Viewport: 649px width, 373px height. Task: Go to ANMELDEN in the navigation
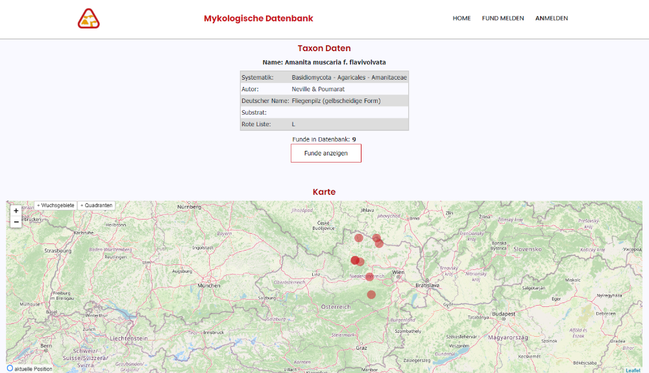pyautogui.click(x=552, y=18)
